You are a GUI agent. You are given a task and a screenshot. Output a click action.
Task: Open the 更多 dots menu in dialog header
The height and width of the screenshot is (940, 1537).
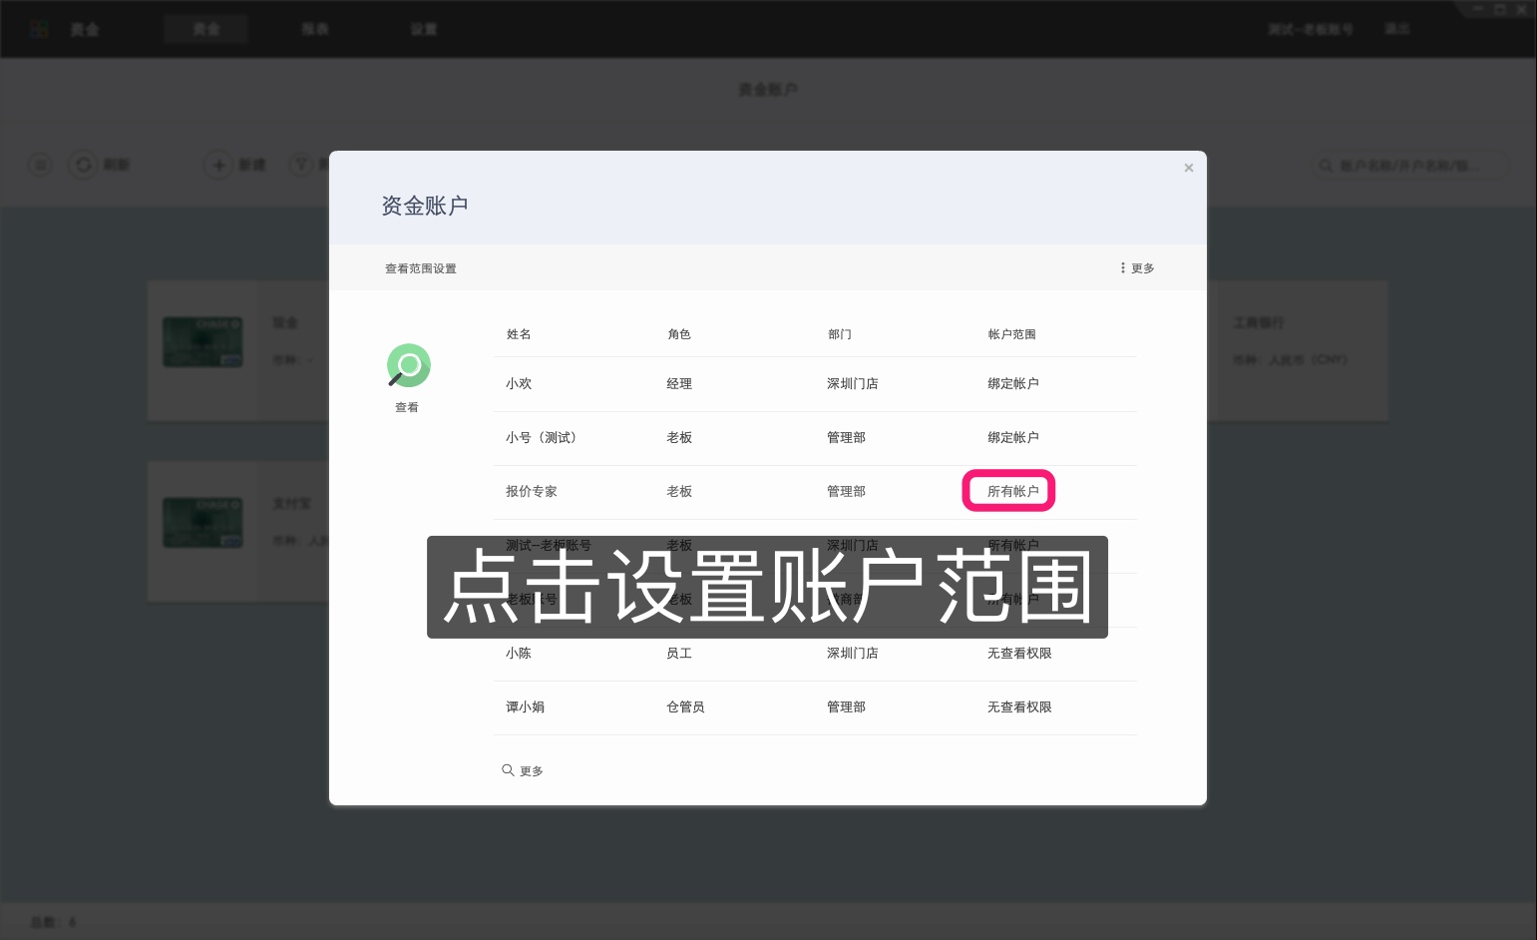point(1137,268)
